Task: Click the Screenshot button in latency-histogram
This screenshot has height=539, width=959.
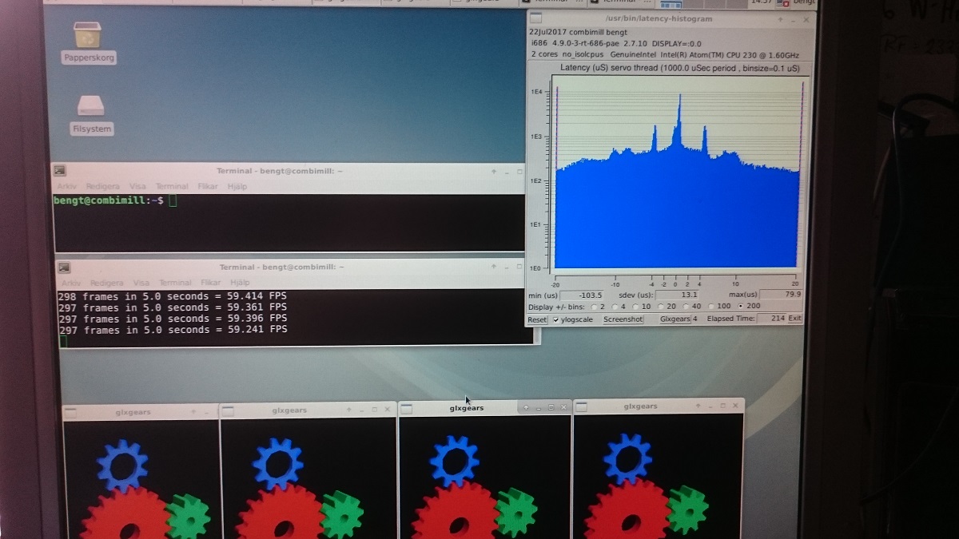Action: click(x=623, y=319)
